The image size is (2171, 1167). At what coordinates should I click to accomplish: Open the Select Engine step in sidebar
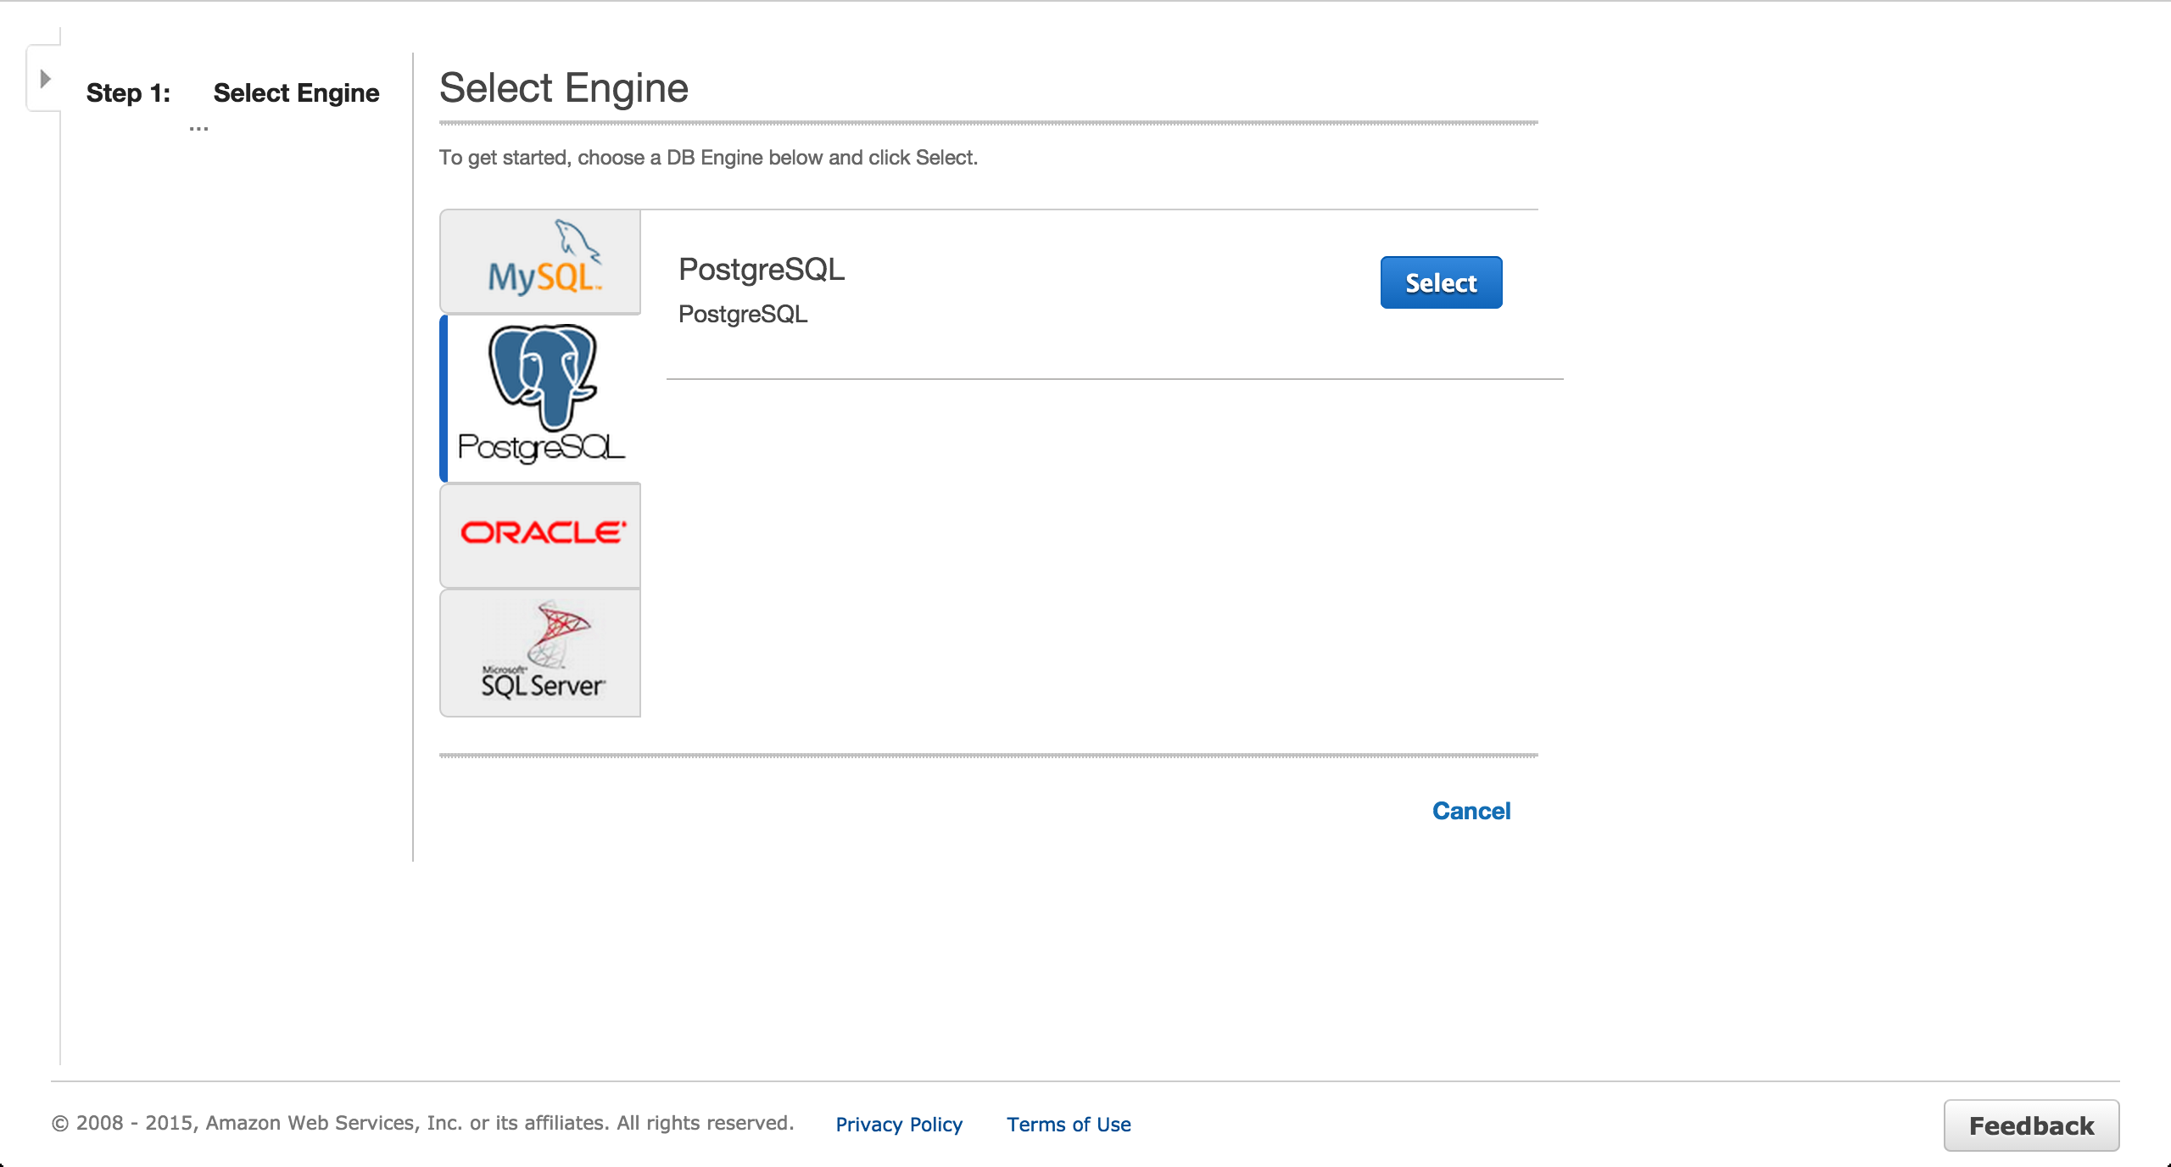tap(296, 92)
